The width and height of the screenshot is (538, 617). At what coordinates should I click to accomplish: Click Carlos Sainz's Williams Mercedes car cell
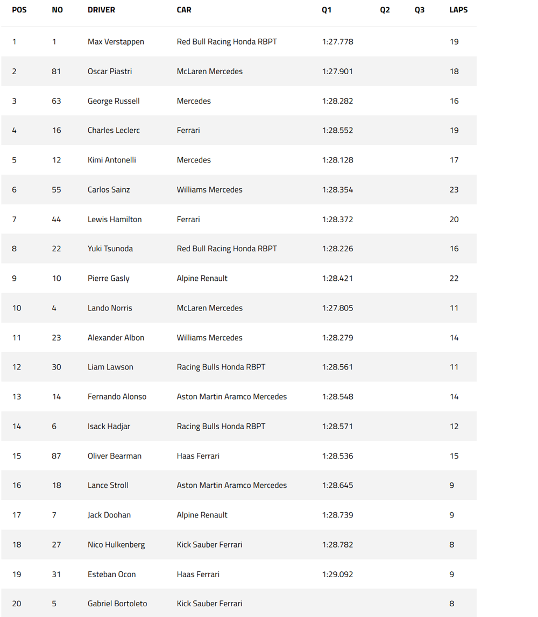click(x=209, y=190)
